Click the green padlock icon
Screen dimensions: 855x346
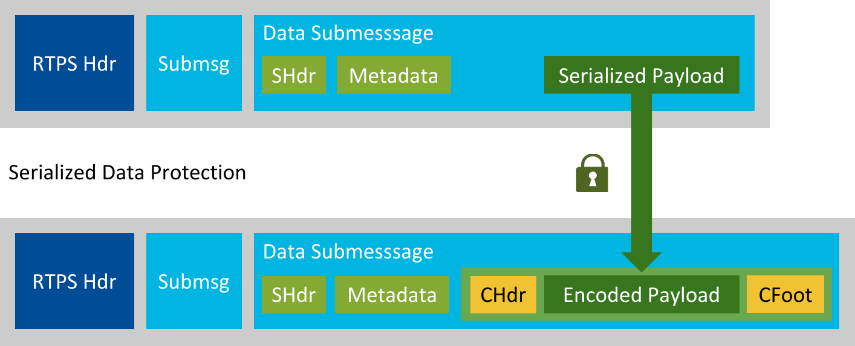pyautogui.click(x=592, y=175)
